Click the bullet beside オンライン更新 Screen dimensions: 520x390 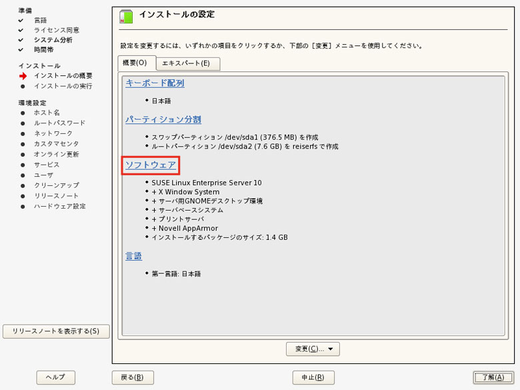point(23,155)
